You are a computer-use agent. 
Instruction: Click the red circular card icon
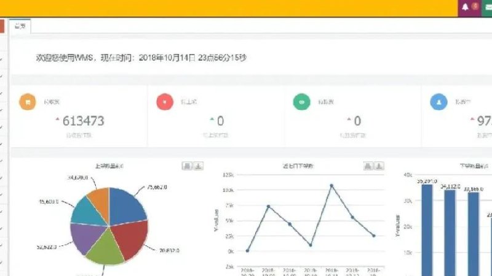click(x=165, y=102)
